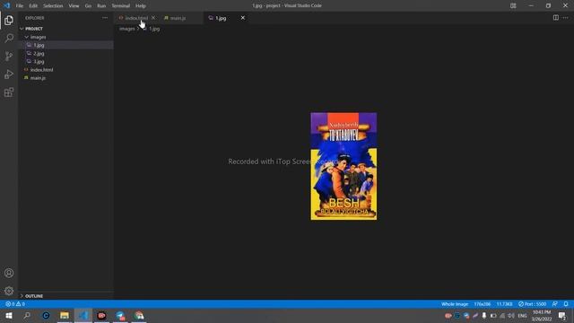
Task: Open the notifications bell in status bar
Action: [566, 304]
